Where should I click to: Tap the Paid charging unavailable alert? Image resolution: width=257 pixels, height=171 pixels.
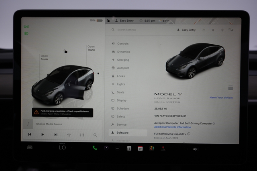[x=63, y=112]
